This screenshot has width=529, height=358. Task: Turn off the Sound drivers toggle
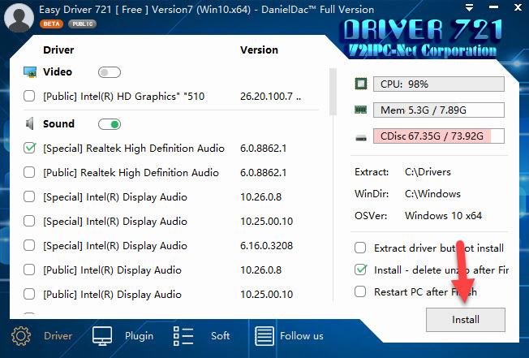[110, 124]
